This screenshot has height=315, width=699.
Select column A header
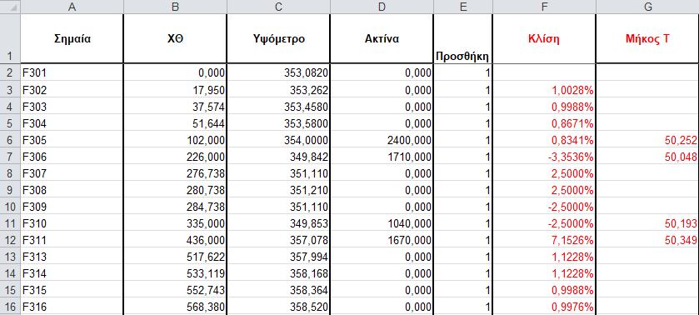(72, 7)
